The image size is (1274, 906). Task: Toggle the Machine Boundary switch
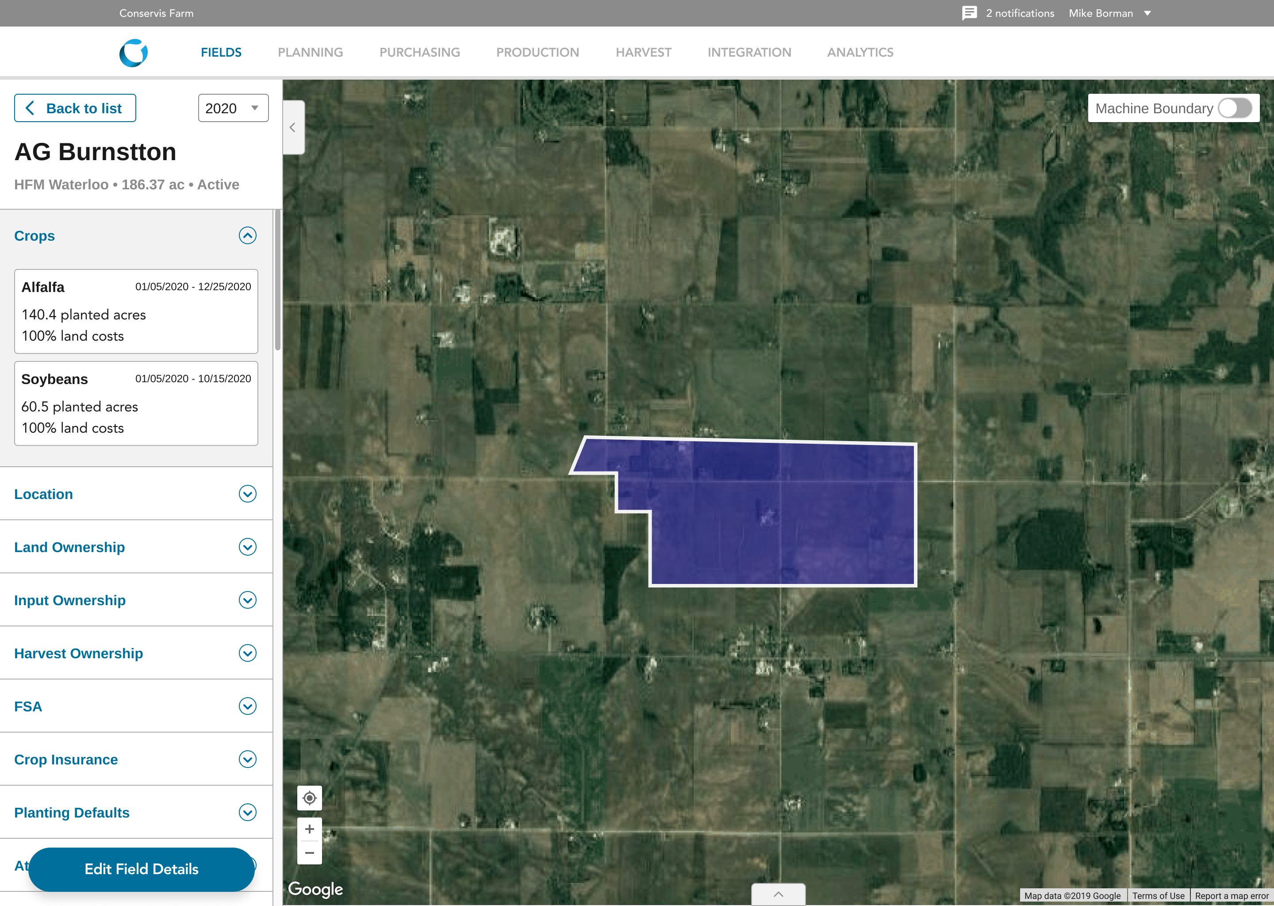coord(1235,108)
